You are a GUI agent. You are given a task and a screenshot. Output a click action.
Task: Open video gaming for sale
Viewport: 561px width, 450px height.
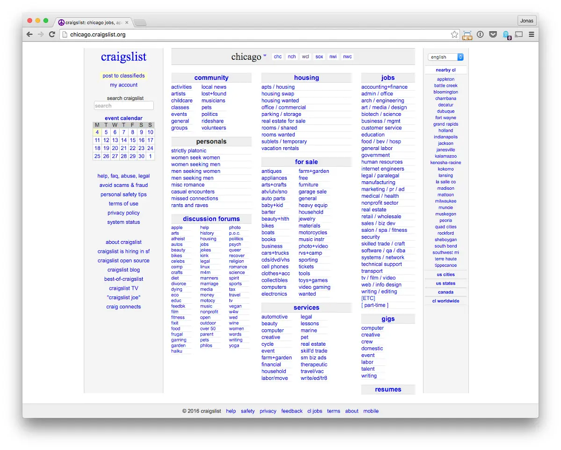click(315, 287)
